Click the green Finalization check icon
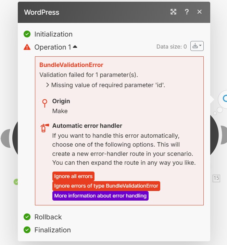Viewport: 227px width, 245px height. tap(27, 230)
